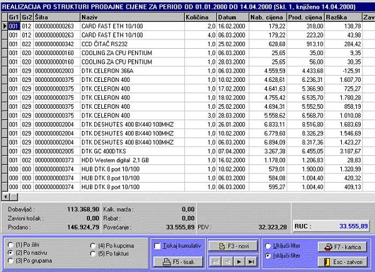Jump to the last record
Viewport: 375px width, 272px height.
click(x=251, y=262)
